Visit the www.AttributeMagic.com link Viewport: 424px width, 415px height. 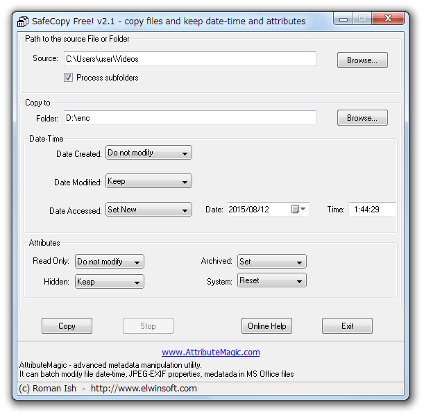[x=211, y=353]
